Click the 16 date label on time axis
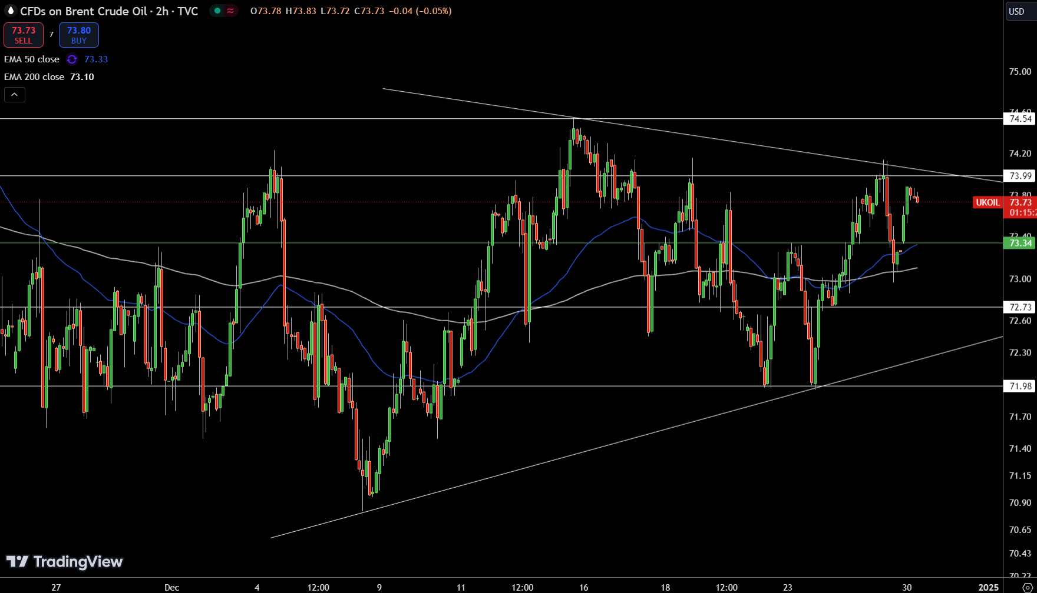Screen dimensions: 1037x593 tap(584, 587)
